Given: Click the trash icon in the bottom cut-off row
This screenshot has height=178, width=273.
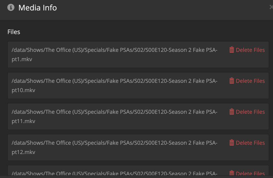Looking at the screenshot, I should click(232, 173).
